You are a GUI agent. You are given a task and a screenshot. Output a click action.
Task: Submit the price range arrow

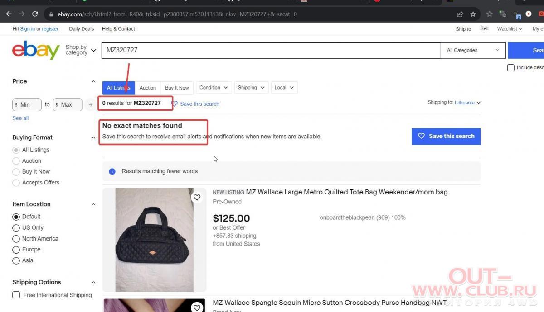(x=91, y=104)
